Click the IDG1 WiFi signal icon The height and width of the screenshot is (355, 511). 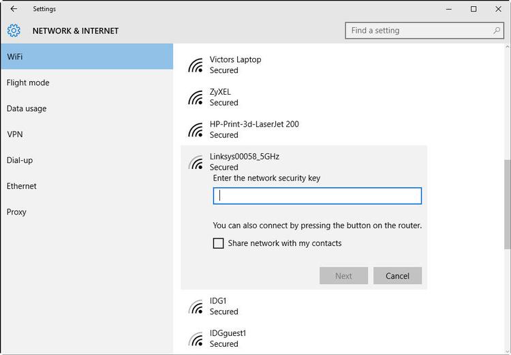196,307
